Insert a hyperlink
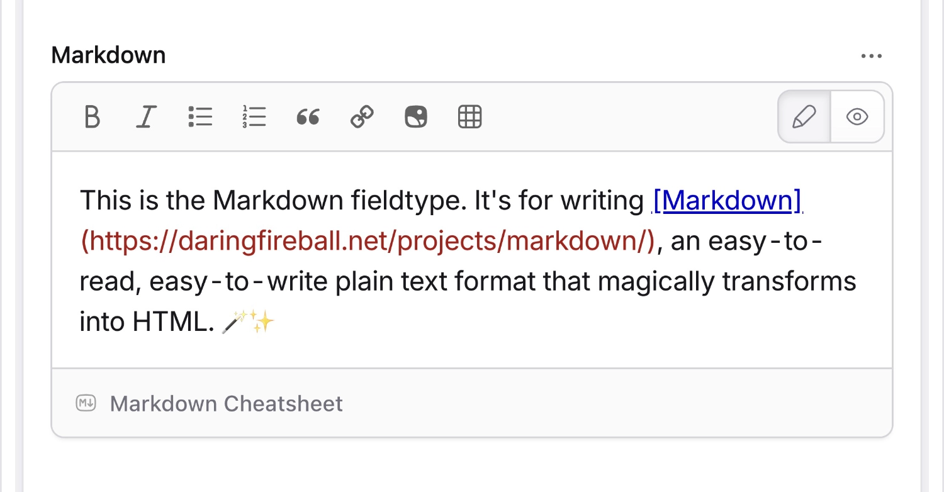Viewport: 944px width, 492px height. coord(362,116)
